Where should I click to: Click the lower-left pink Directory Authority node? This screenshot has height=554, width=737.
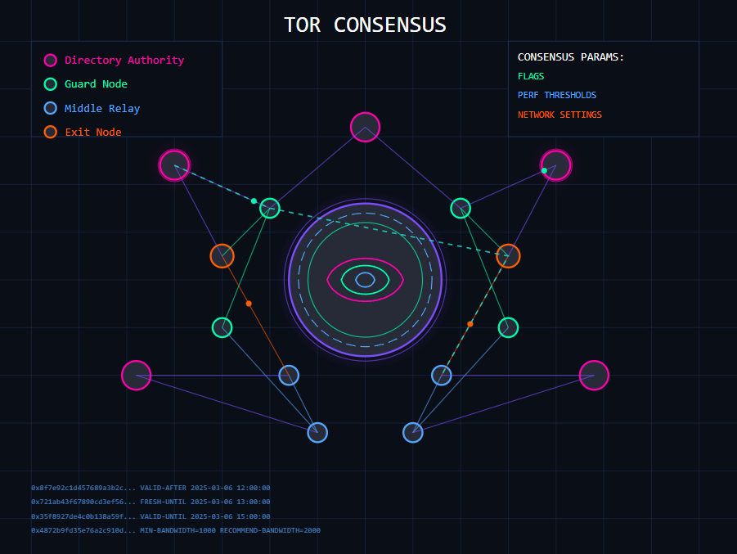[137, 376]
